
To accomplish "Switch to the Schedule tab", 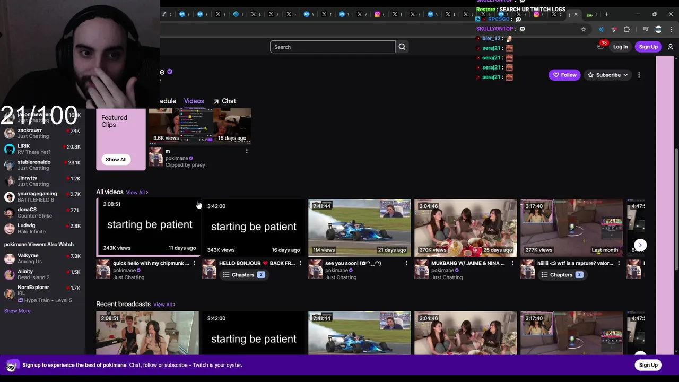I will pyautogui.click(x=168, y=101).
